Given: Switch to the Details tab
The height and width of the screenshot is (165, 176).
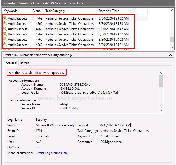Looking at the screenshot, I should [x=25, y=63].
